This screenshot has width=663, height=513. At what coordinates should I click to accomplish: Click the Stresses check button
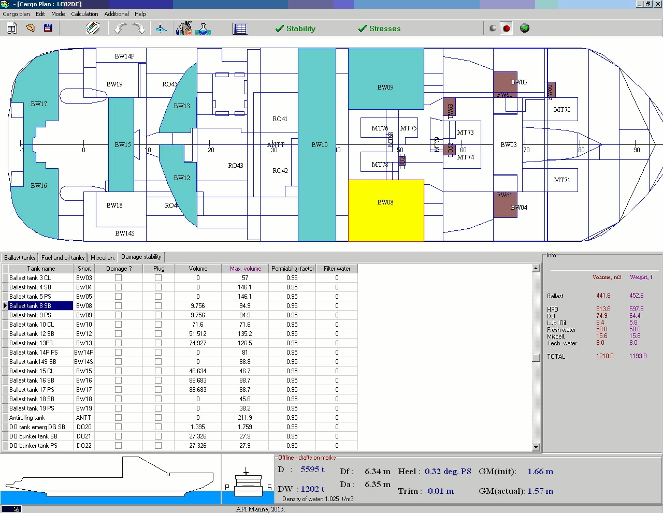tap(379, 28)
